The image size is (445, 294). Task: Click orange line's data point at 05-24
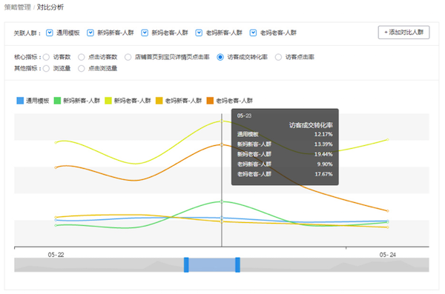point(388,211)
